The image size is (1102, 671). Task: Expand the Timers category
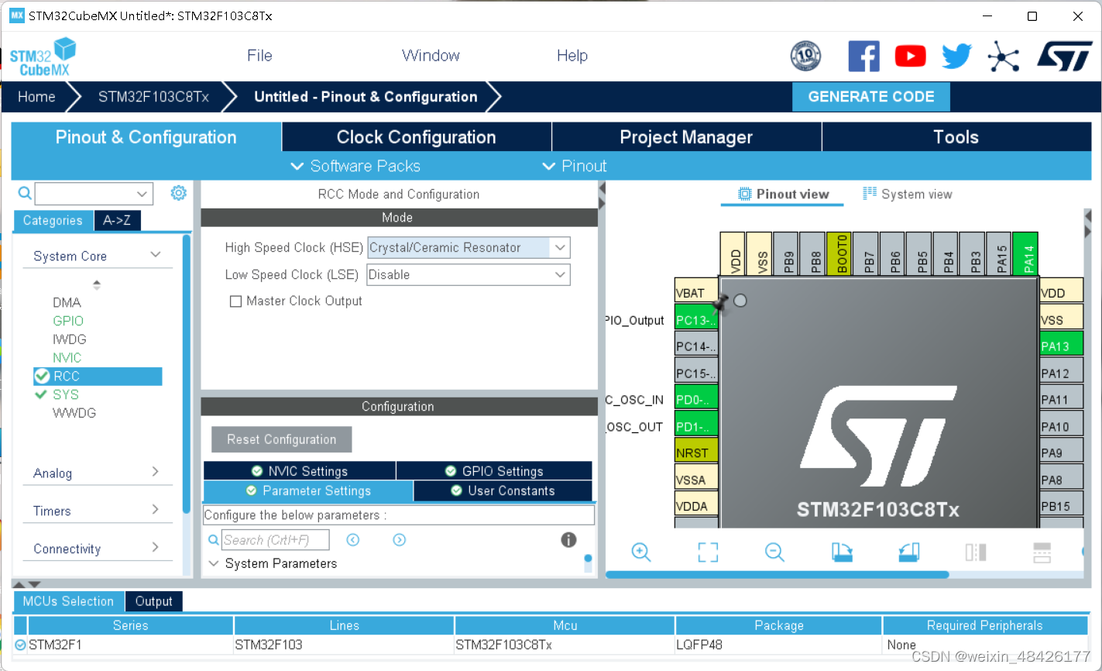pos(156,509)
